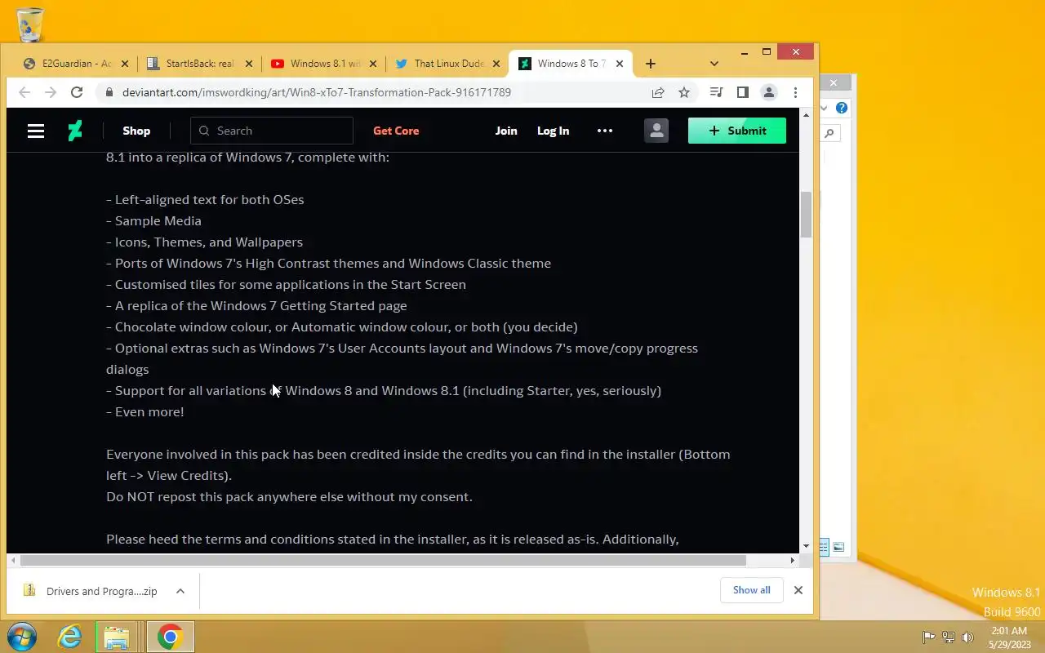
Task: Open the Windows Start button
Action: 20,637
